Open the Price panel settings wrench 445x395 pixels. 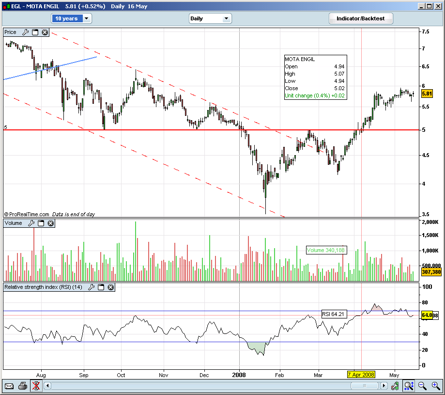point(25,32)
